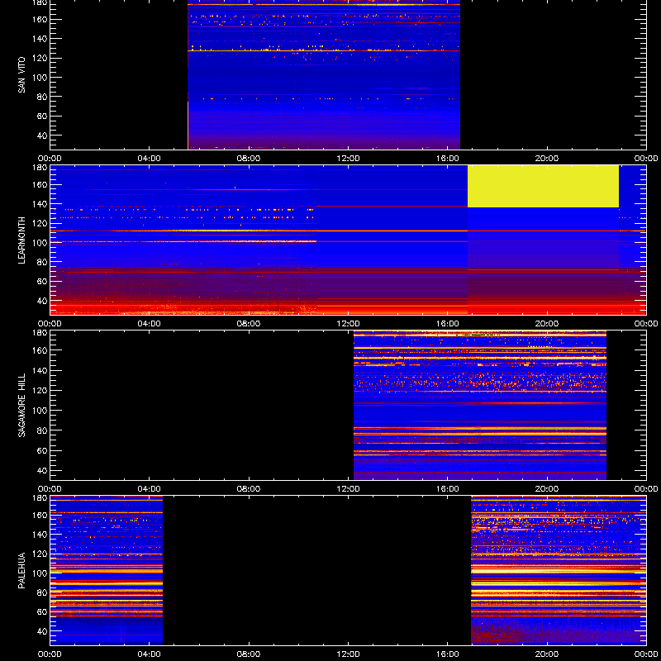
Task: Click 04:00 label under the San Vito panel
Action: pos(150,159)
